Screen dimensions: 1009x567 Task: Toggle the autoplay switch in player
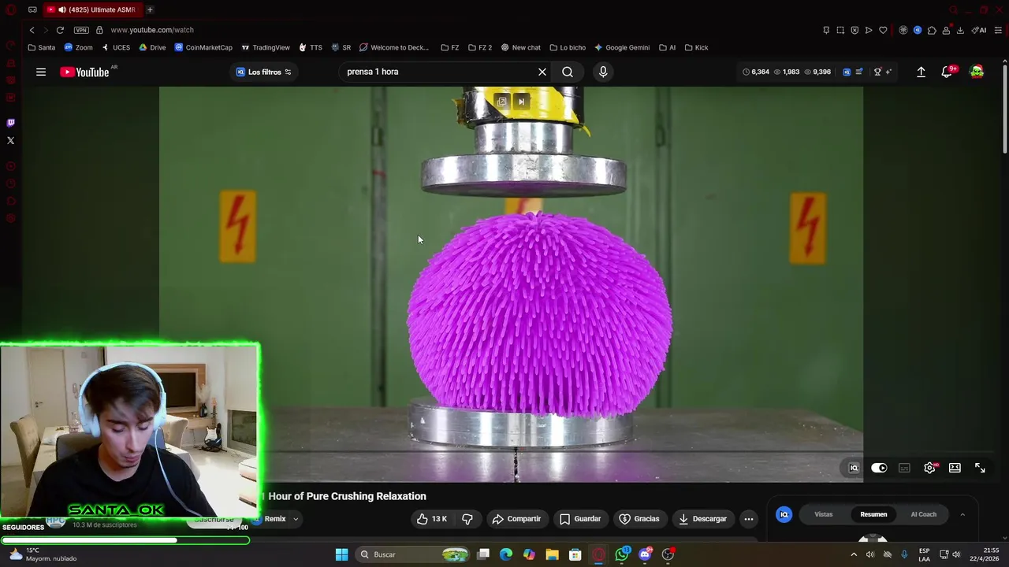click(x=879, y=468)
